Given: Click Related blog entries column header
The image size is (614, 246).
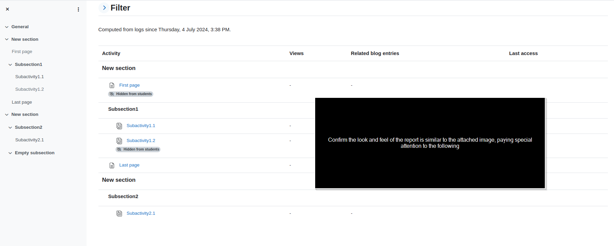Looking at the screenshot, I should click(375, 53).
